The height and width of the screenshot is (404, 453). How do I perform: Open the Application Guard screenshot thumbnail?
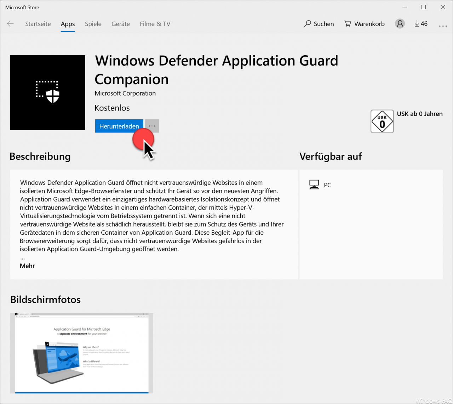click(x=82, y=353)
